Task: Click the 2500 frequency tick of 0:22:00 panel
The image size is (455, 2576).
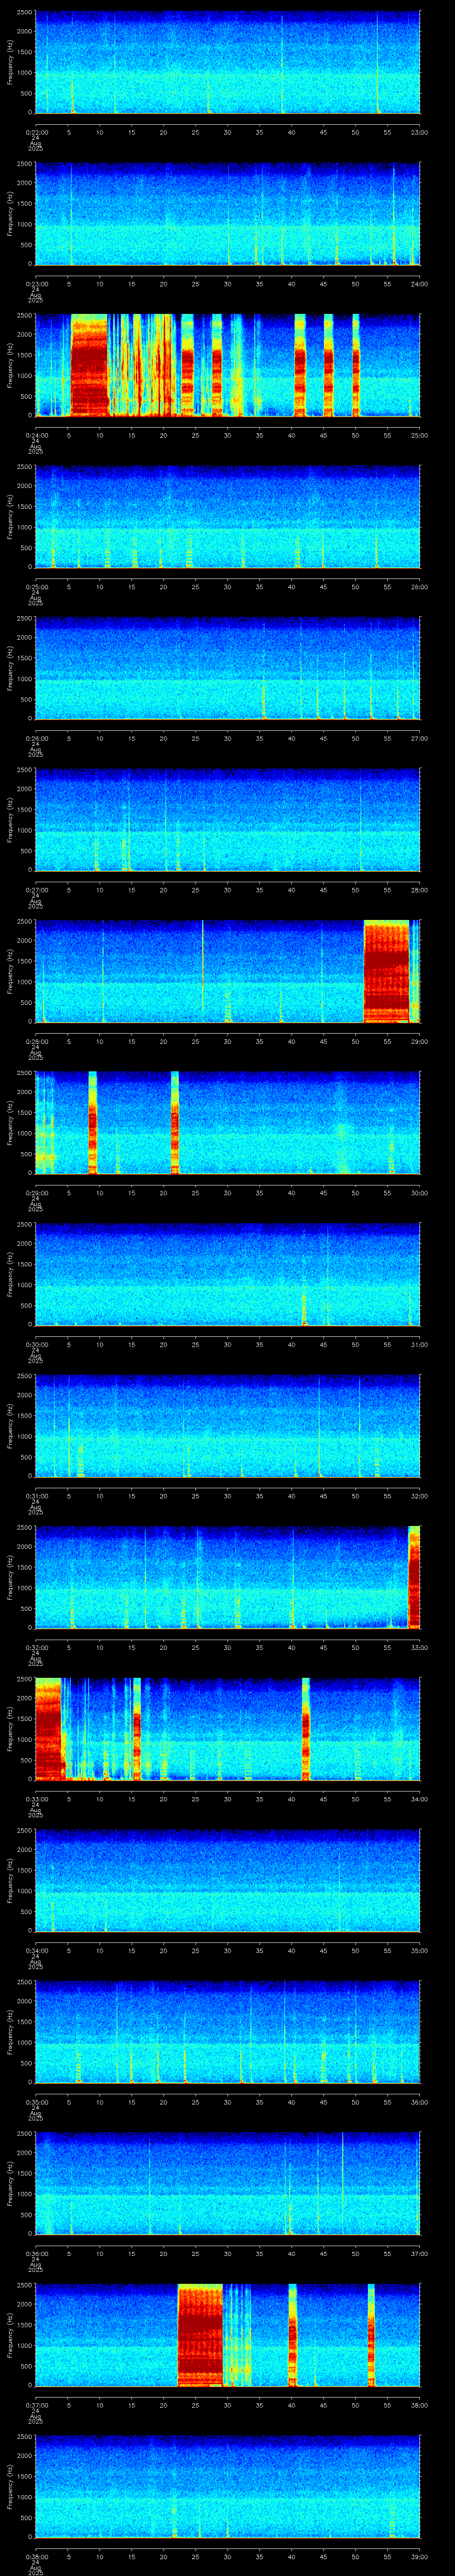Action: [x=25, y=12]
